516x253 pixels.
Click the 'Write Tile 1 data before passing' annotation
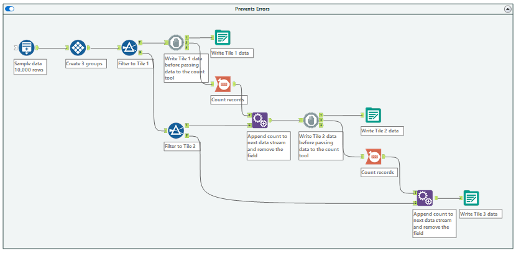(186, 68)
